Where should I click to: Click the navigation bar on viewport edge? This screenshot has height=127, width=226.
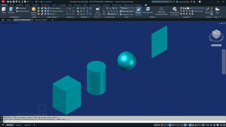[x=224, y=62]
